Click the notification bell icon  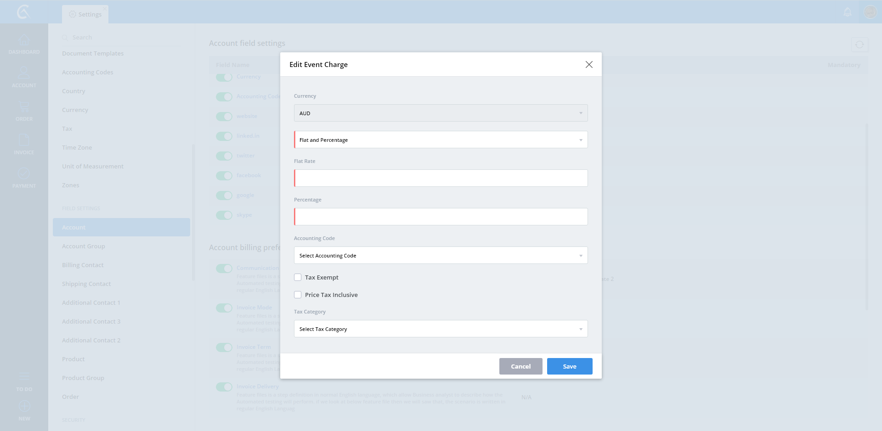(x=848, y=12)
